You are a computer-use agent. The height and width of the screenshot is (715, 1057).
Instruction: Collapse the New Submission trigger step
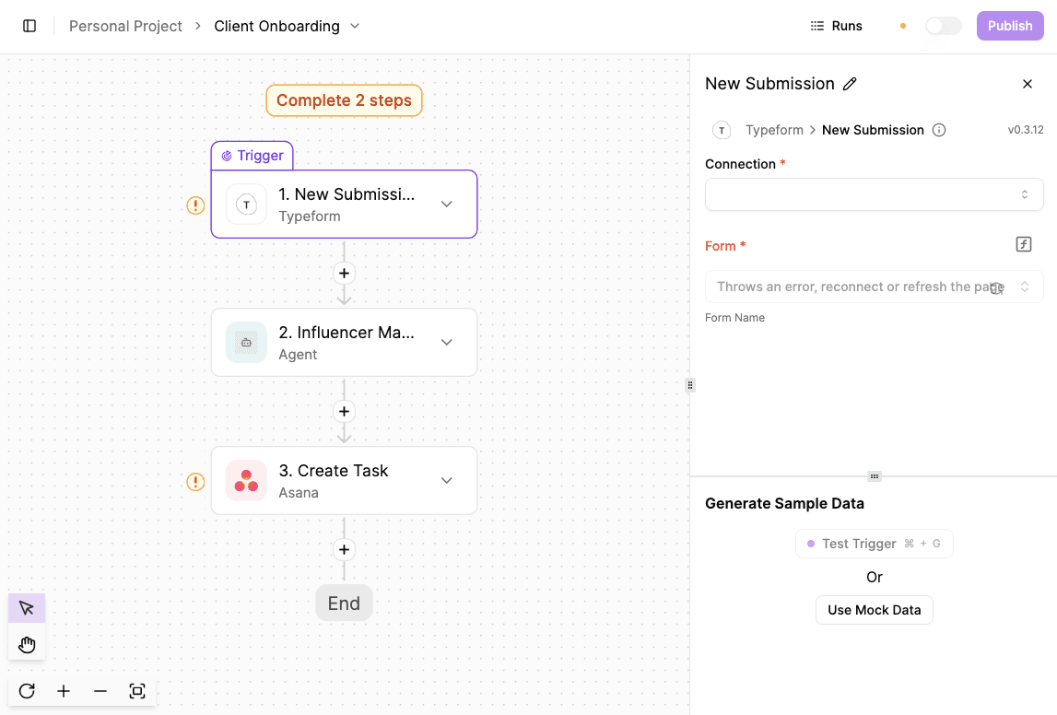point(446,204)
